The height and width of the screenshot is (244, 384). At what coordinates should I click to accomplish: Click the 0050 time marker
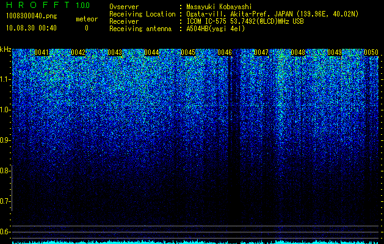pyautogui.click(x=371, y=52)
